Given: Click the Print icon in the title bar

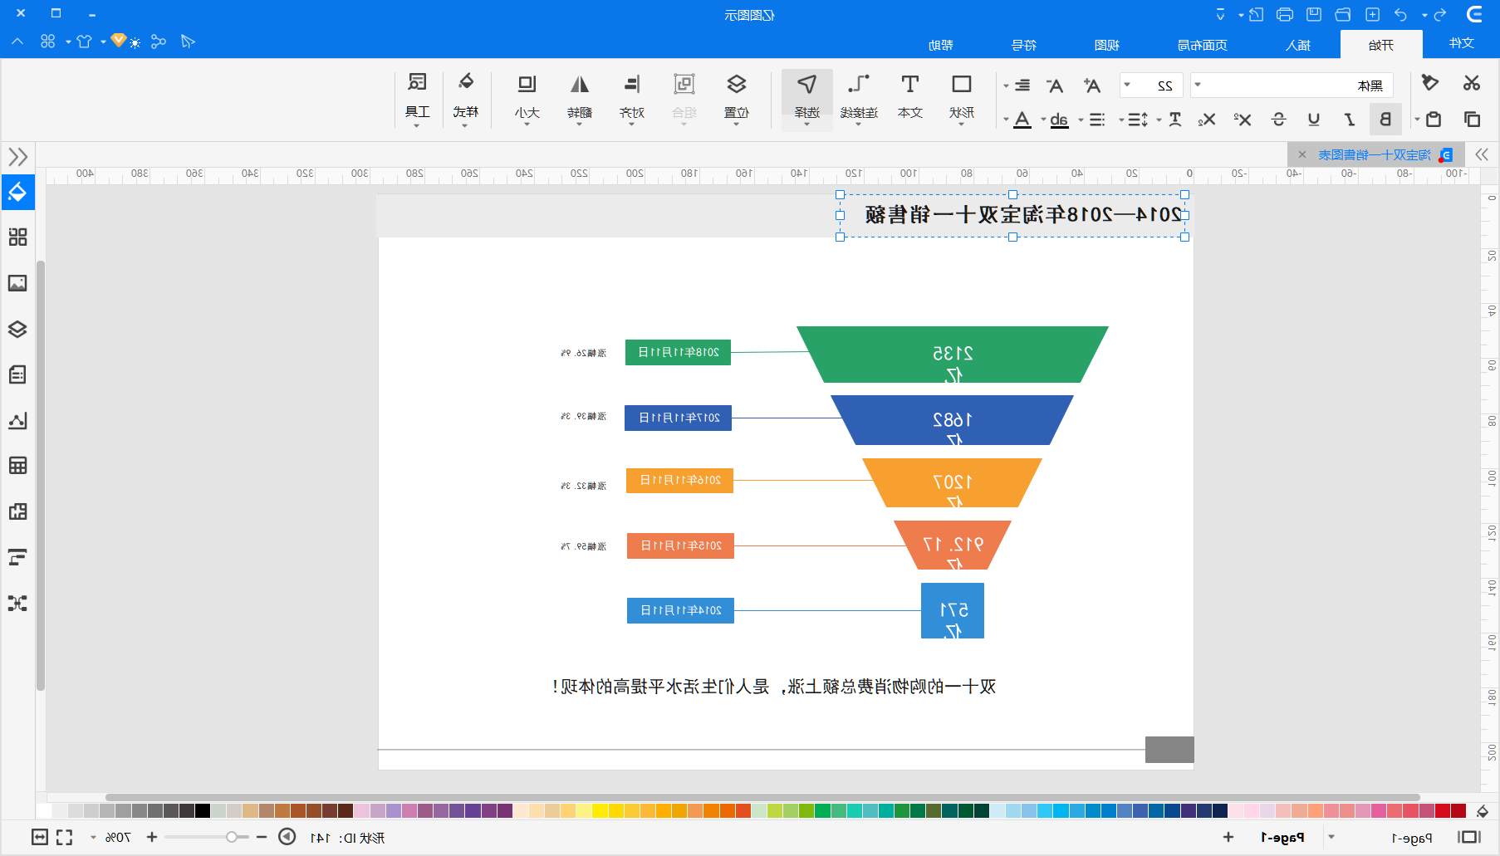Looking at the screenshot, I should click(x=1285, y=14).
